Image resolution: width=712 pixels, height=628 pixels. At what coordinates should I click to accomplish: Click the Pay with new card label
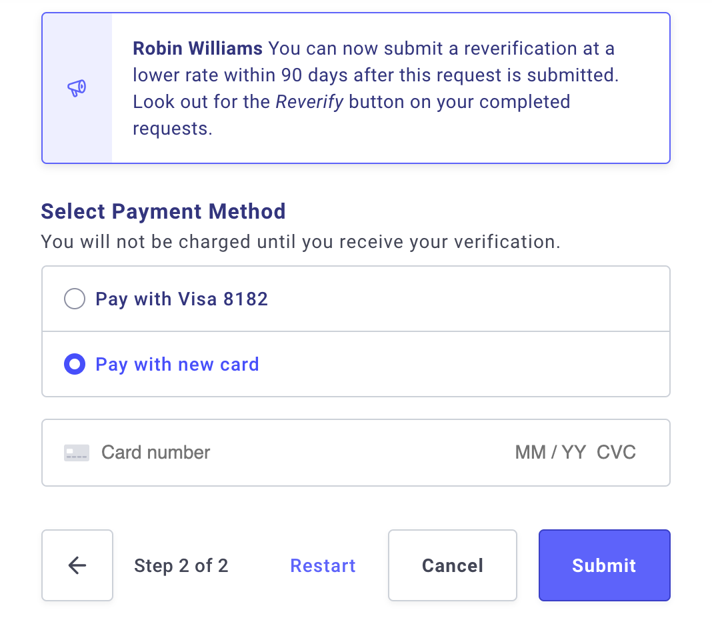177,365
